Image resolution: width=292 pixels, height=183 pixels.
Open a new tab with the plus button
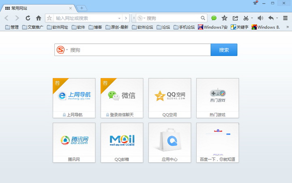pos(82,8)
